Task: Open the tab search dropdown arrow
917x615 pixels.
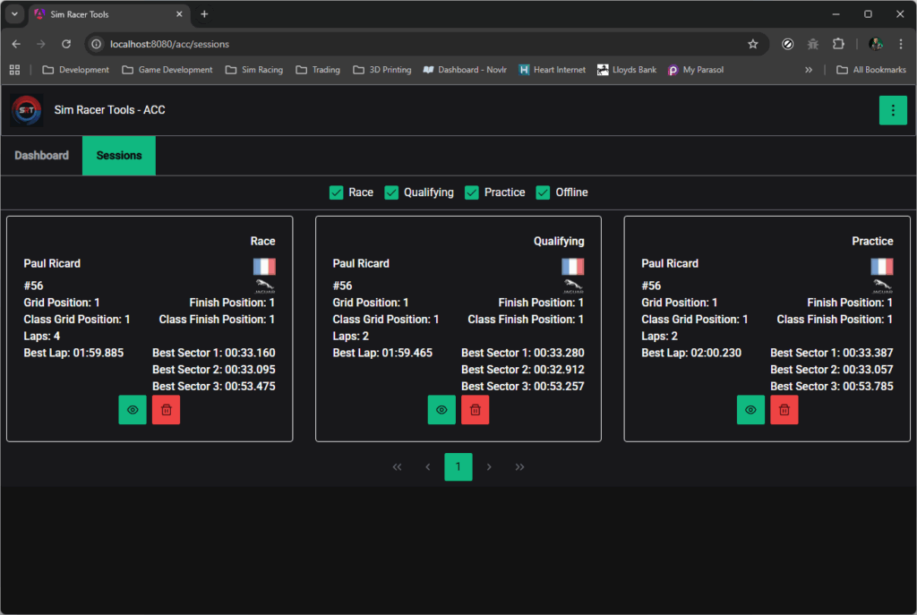Action: (14, 14)
